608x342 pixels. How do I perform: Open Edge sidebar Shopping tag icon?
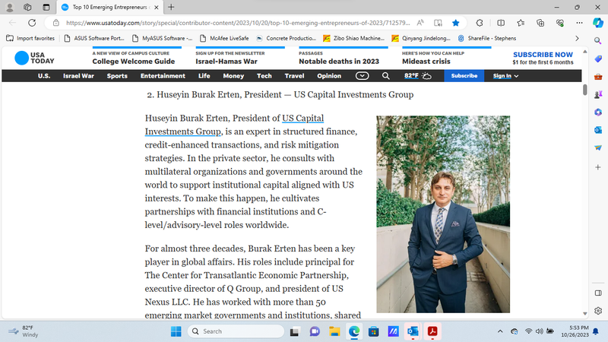[x=598, y=59]
